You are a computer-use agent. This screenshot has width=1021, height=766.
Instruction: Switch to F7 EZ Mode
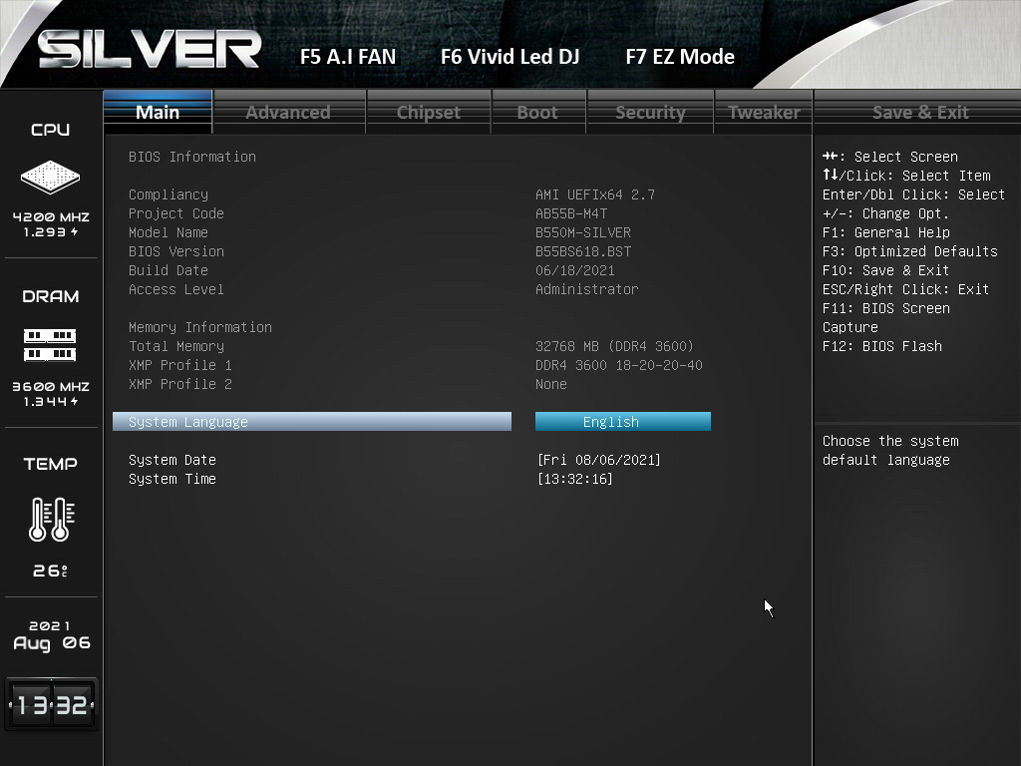point(680,57)
